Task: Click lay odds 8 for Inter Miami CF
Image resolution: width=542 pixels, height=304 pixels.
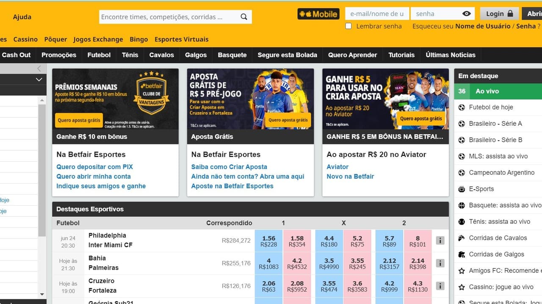Action: point(418,241)
